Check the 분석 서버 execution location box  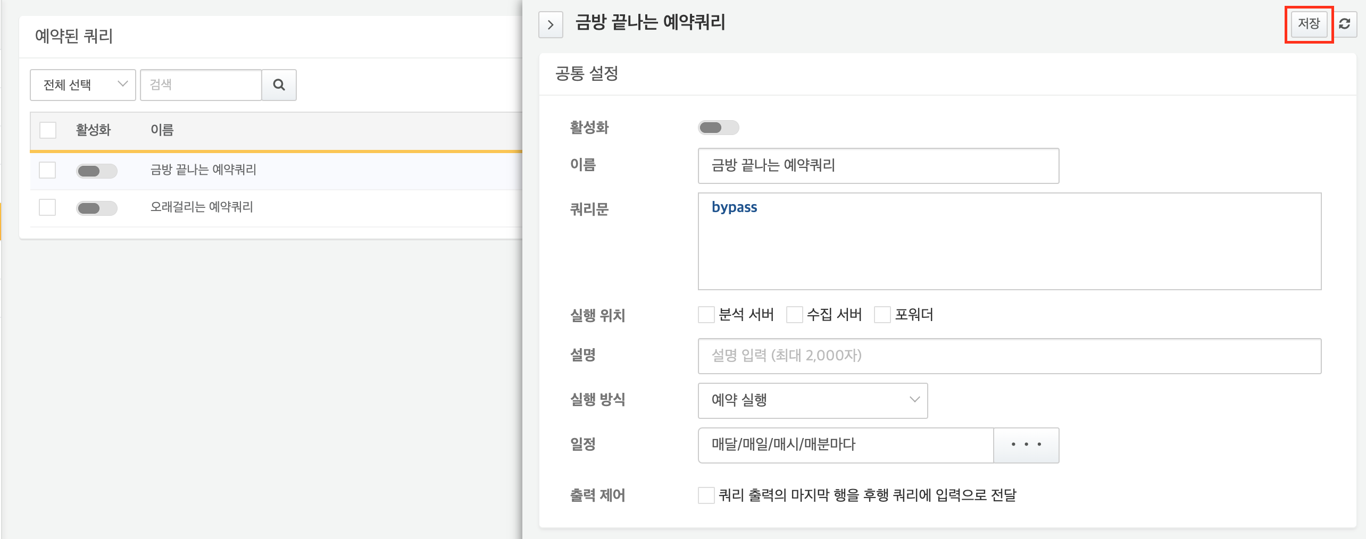point(706,315)
